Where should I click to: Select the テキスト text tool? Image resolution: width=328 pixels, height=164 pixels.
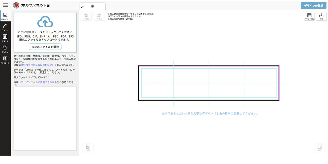(x=5, y=27)
